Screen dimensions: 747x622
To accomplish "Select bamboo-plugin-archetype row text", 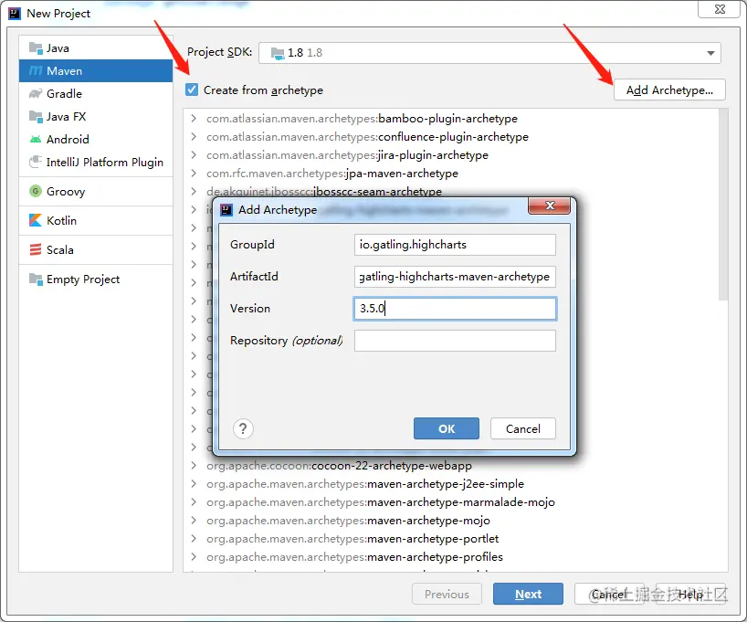I will pos(362,118).
